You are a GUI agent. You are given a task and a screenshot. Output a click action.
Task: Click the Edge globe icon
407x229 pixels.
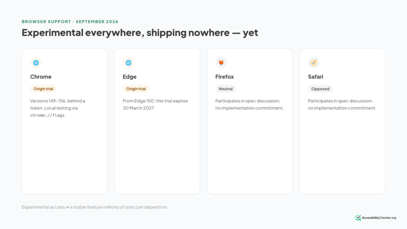(128, 62)
